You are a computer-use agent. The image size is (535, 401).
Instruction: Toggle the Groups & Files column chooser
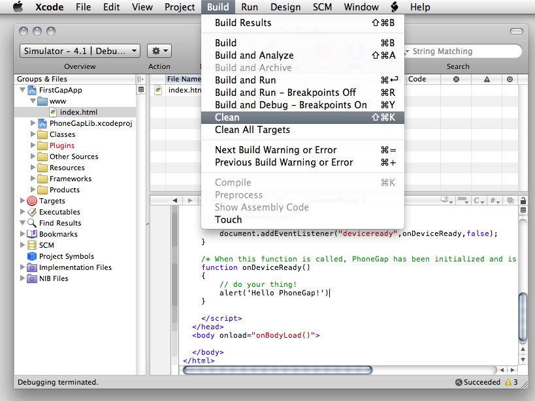click(140, 79)
